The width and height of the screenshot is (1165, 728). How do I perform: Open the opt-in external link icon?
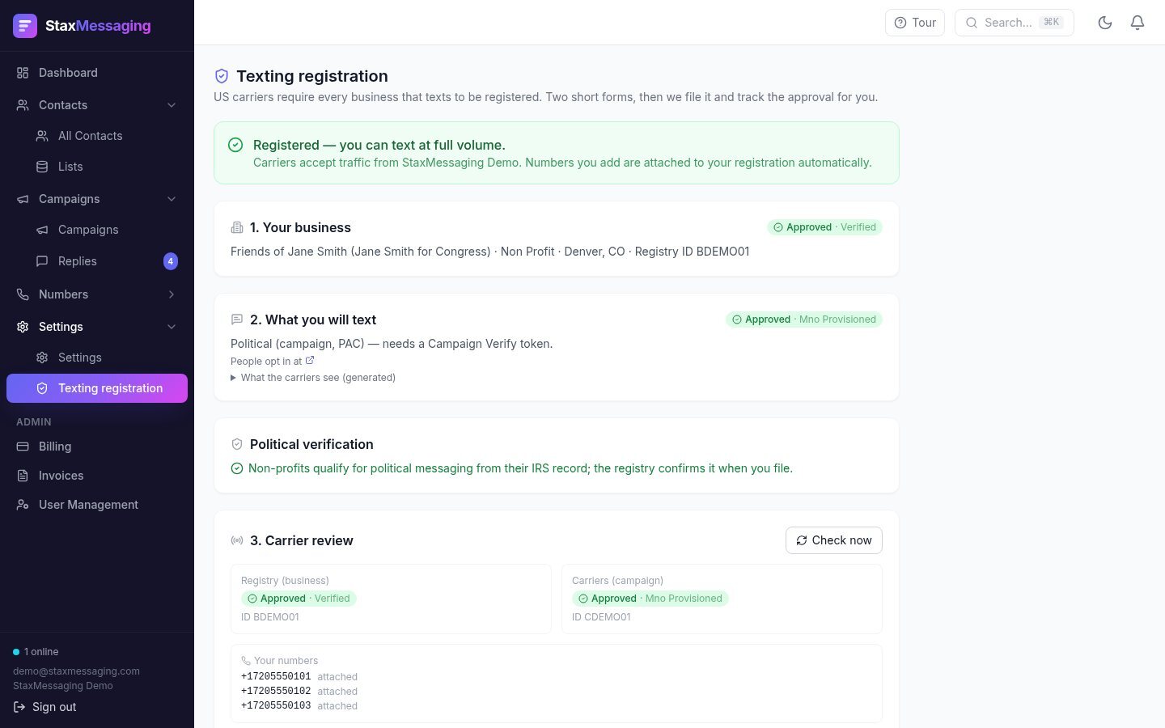pos(310,361)
